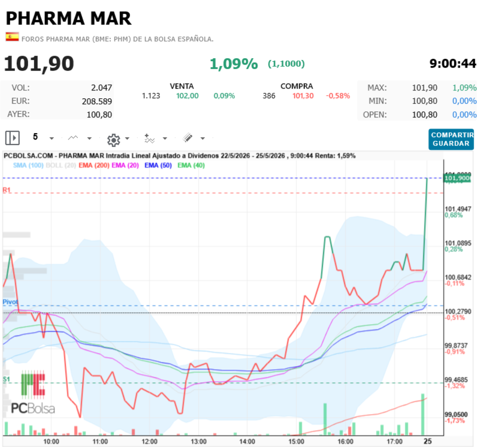Toggle the chart side panel icon
The height and width of the screenshot is (447, 480).
pos(13,138)
